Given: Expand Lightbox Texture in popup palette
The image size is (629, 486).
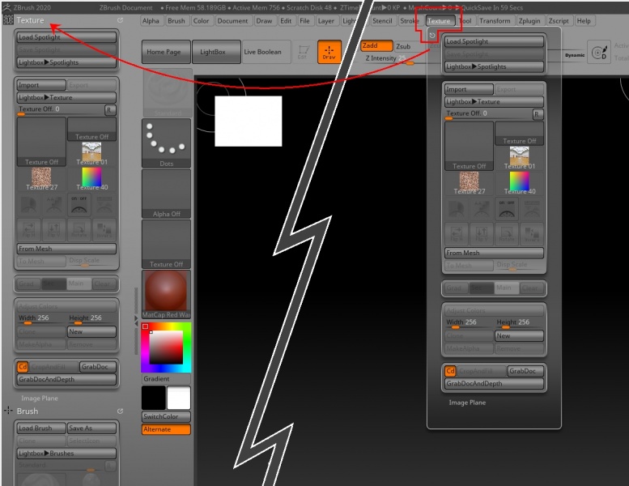Looking at the screenshot, I should [x=494, y=101].
